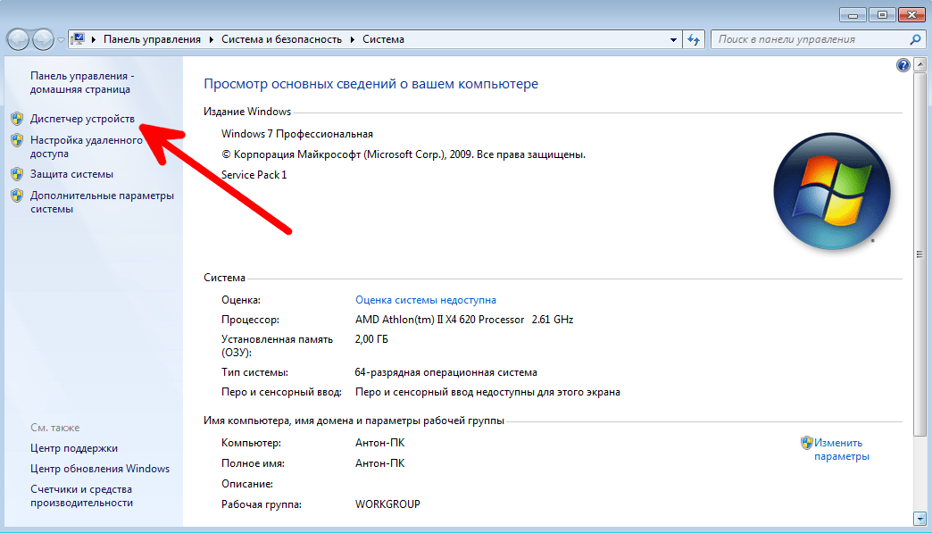Click the computer icon in address bar
Viewport: 932px width, 533px height.
(x=78, y=39)
